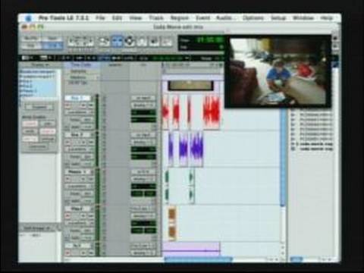Click the Vfx 1 track name
This screenshot has width=364, height=273.
tap(77, 209)
